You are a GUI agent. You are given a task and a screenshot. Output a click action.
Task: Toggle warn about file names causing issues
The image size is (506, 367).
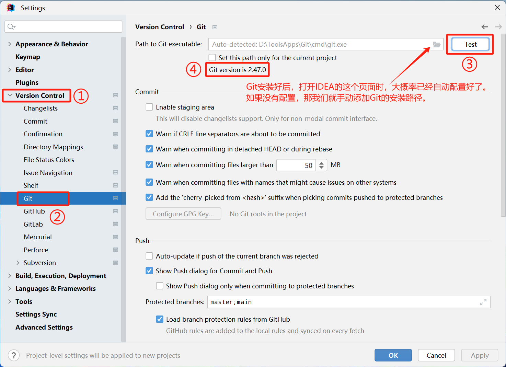(x=149, y=182)
